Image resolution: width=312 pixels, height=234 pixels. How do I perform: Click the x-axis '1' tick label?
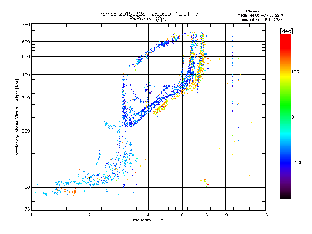(x=31, y=215)
